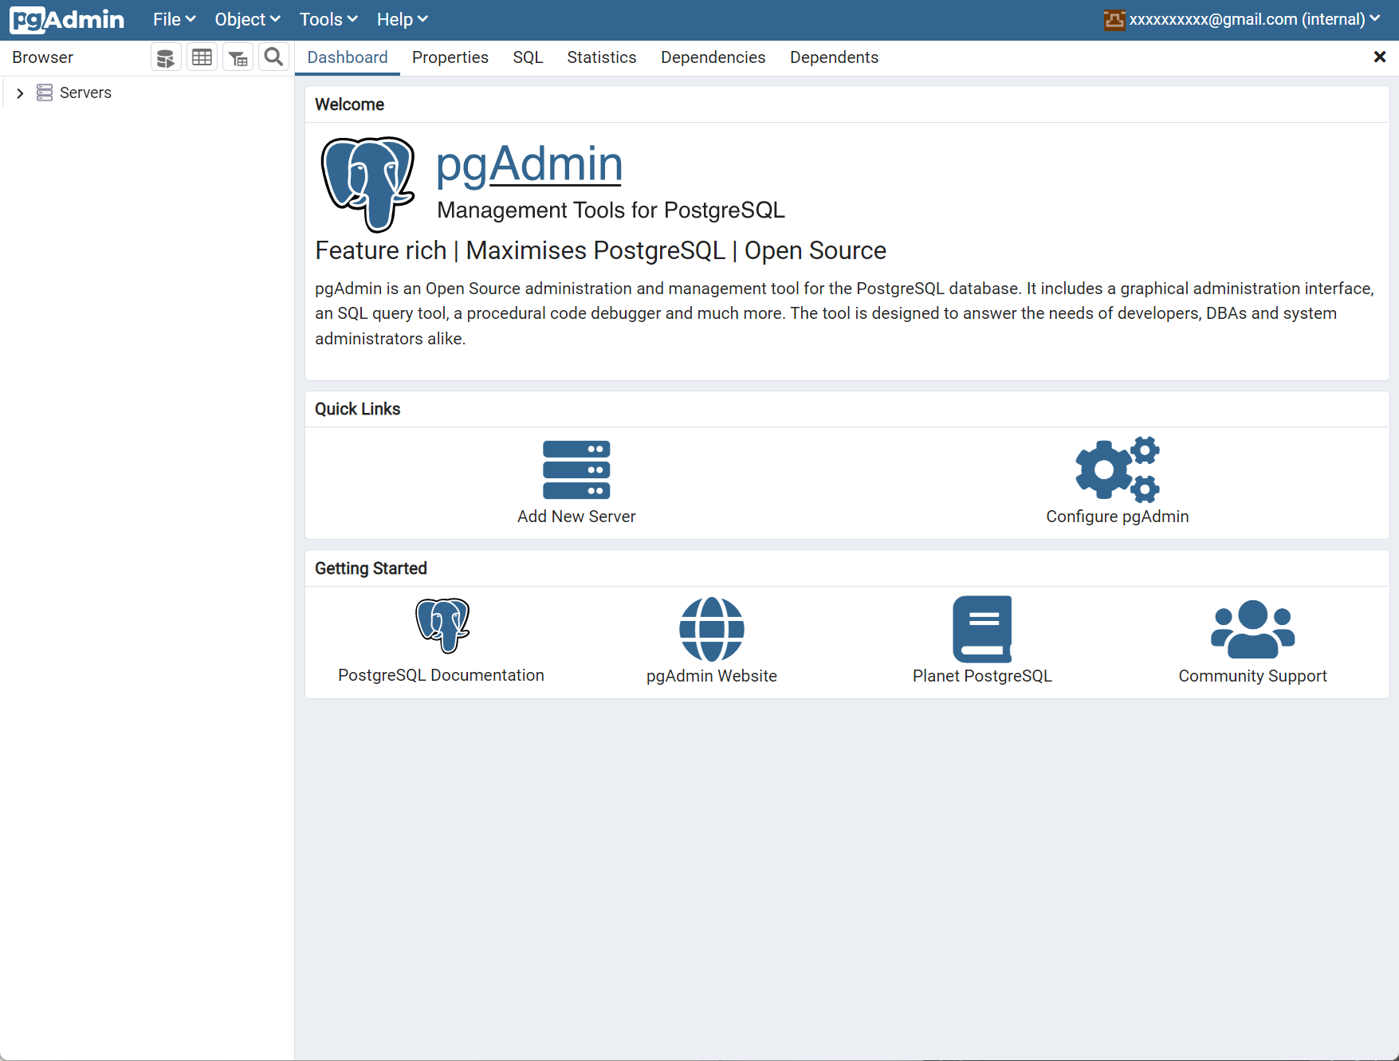Click the PostgreSQL Documentation elephant icon
1399x1061 pixels.
442,626
